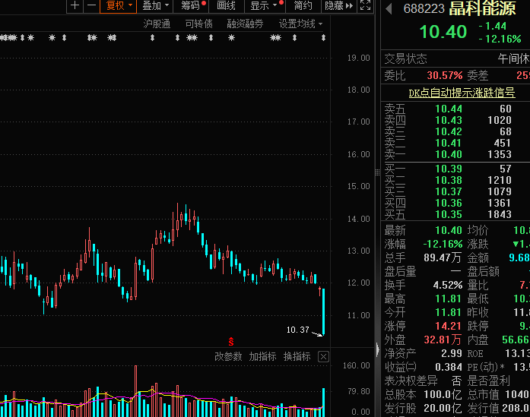Open the 复权 dropdown
Viewport: 530px width, 417px height.
pyautogui.click(x=119, y=6)
